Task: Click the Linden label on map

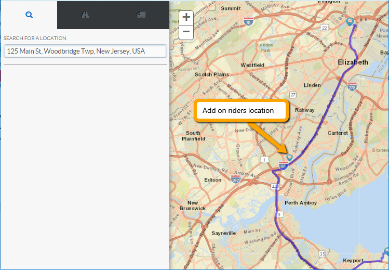Action: [x=312, y=85]
